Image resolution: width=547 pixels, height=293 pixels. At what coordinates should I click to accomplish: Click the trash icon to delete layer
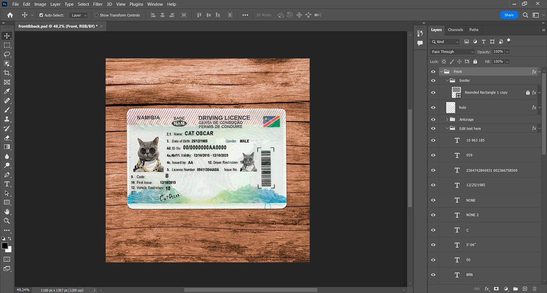[535, 289]
